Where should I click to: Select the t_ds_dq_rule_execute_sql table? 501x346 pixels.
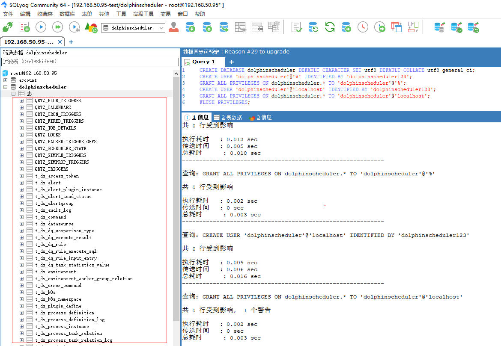click(66, 251)
